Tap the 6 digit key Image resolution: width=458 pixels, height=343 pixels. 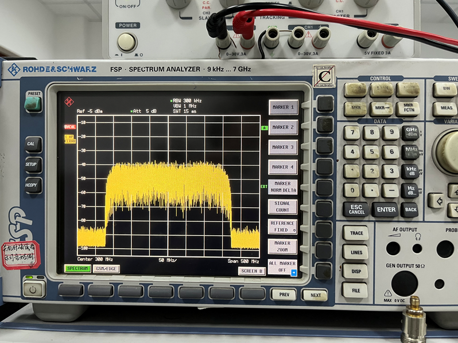(391, 152)
